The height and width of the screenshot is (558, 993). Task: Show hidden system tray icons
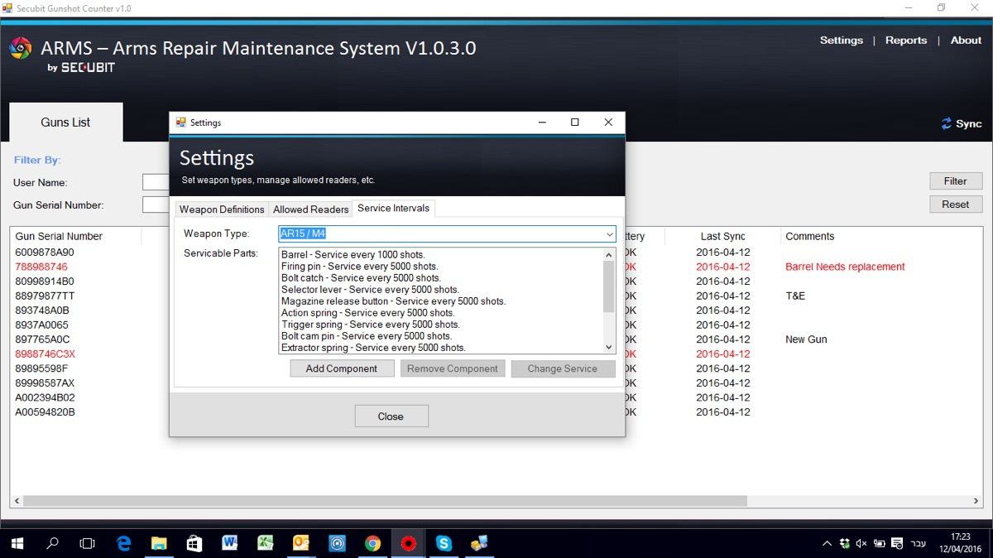click(x=827, y=544)
